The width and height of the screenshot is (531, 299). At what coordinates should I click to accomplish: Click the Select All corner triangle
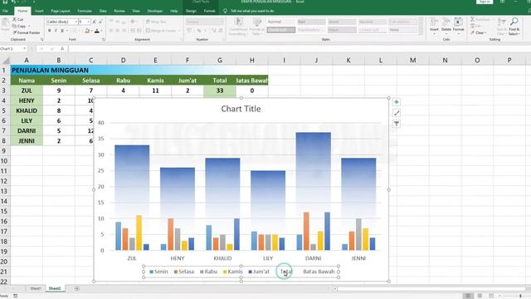6,61
